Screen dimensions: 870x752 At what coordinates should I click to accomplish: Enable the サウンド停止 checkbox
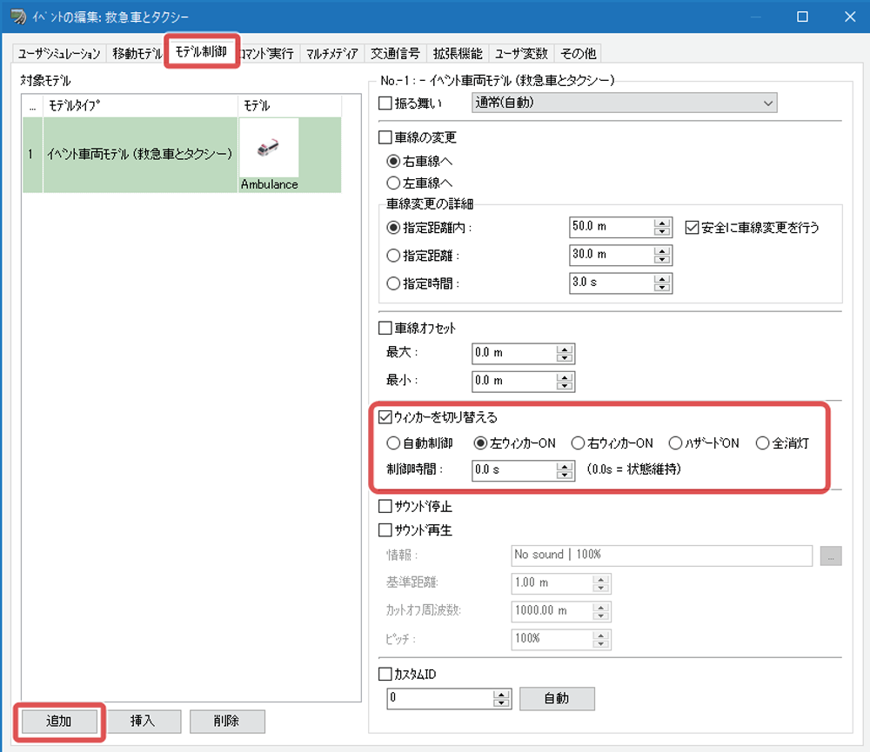(385, 506)
